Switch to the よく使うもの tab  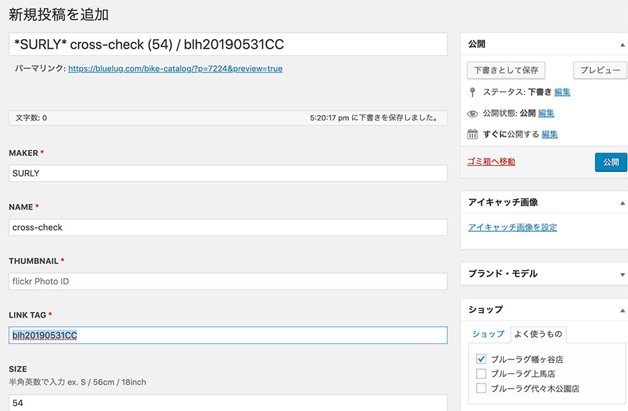click(x=538, y=334)
